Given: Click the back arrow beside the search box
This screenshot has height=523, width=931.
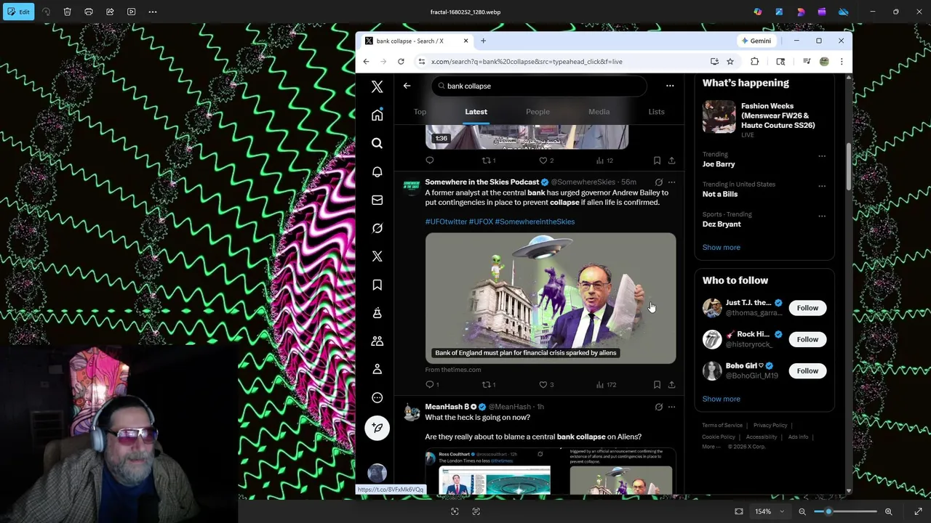Looking at the screenshot, I should (x=407, y=86).
